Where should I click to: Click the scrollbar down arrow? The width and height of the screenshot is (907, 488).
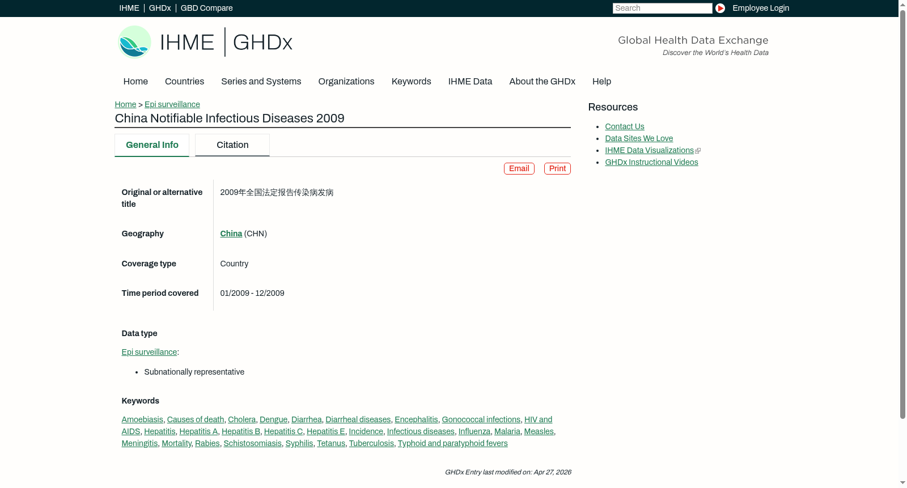(902, 483)
